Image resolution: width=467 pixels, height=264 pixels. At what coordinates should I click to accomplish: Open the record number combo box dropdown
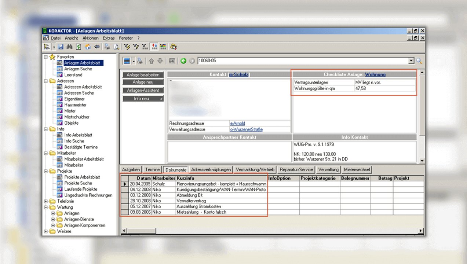click(x=411, y=61)
